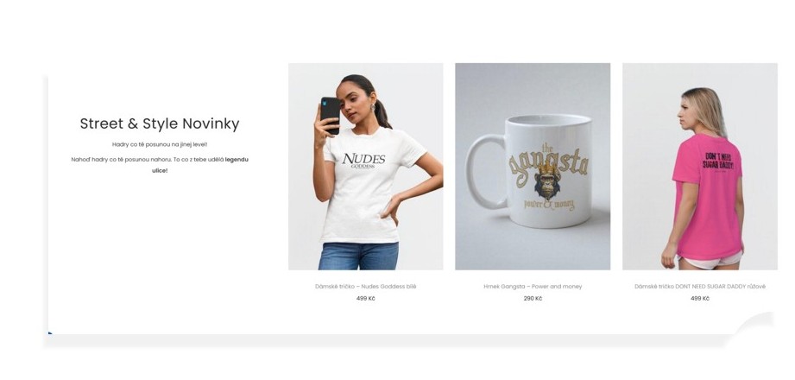Click the 'Hadry co tě posunou na jinej level!' tagline
This screenshot has width=795, height=380.
pos(160,144)
